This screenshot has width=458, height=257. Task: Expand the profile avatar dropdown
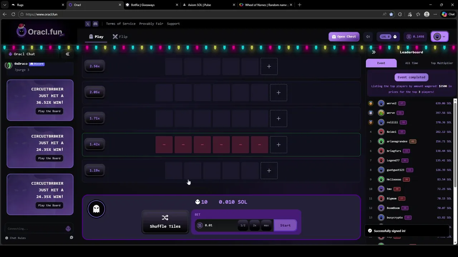click(439, 36)
